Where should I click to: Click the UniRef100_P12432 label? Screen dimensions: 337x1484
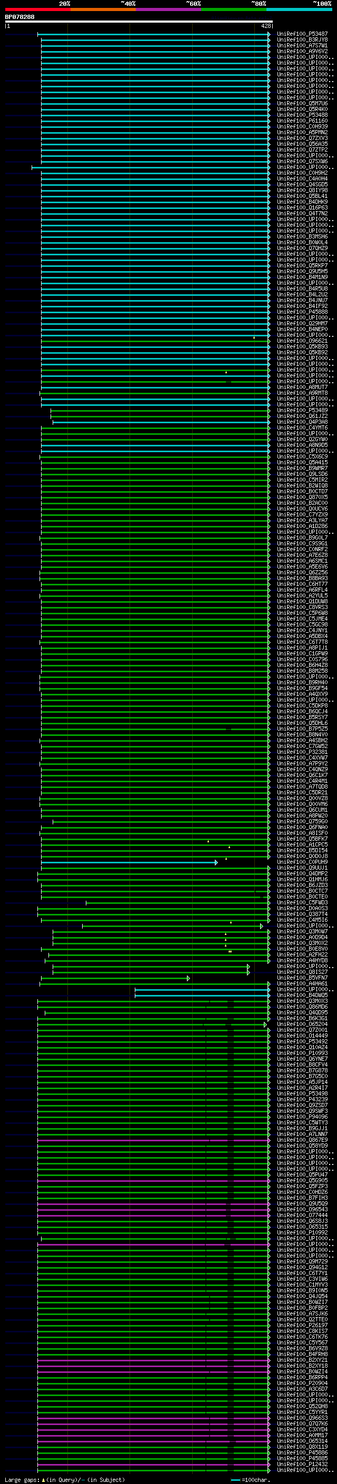[x=302, y=1465]
